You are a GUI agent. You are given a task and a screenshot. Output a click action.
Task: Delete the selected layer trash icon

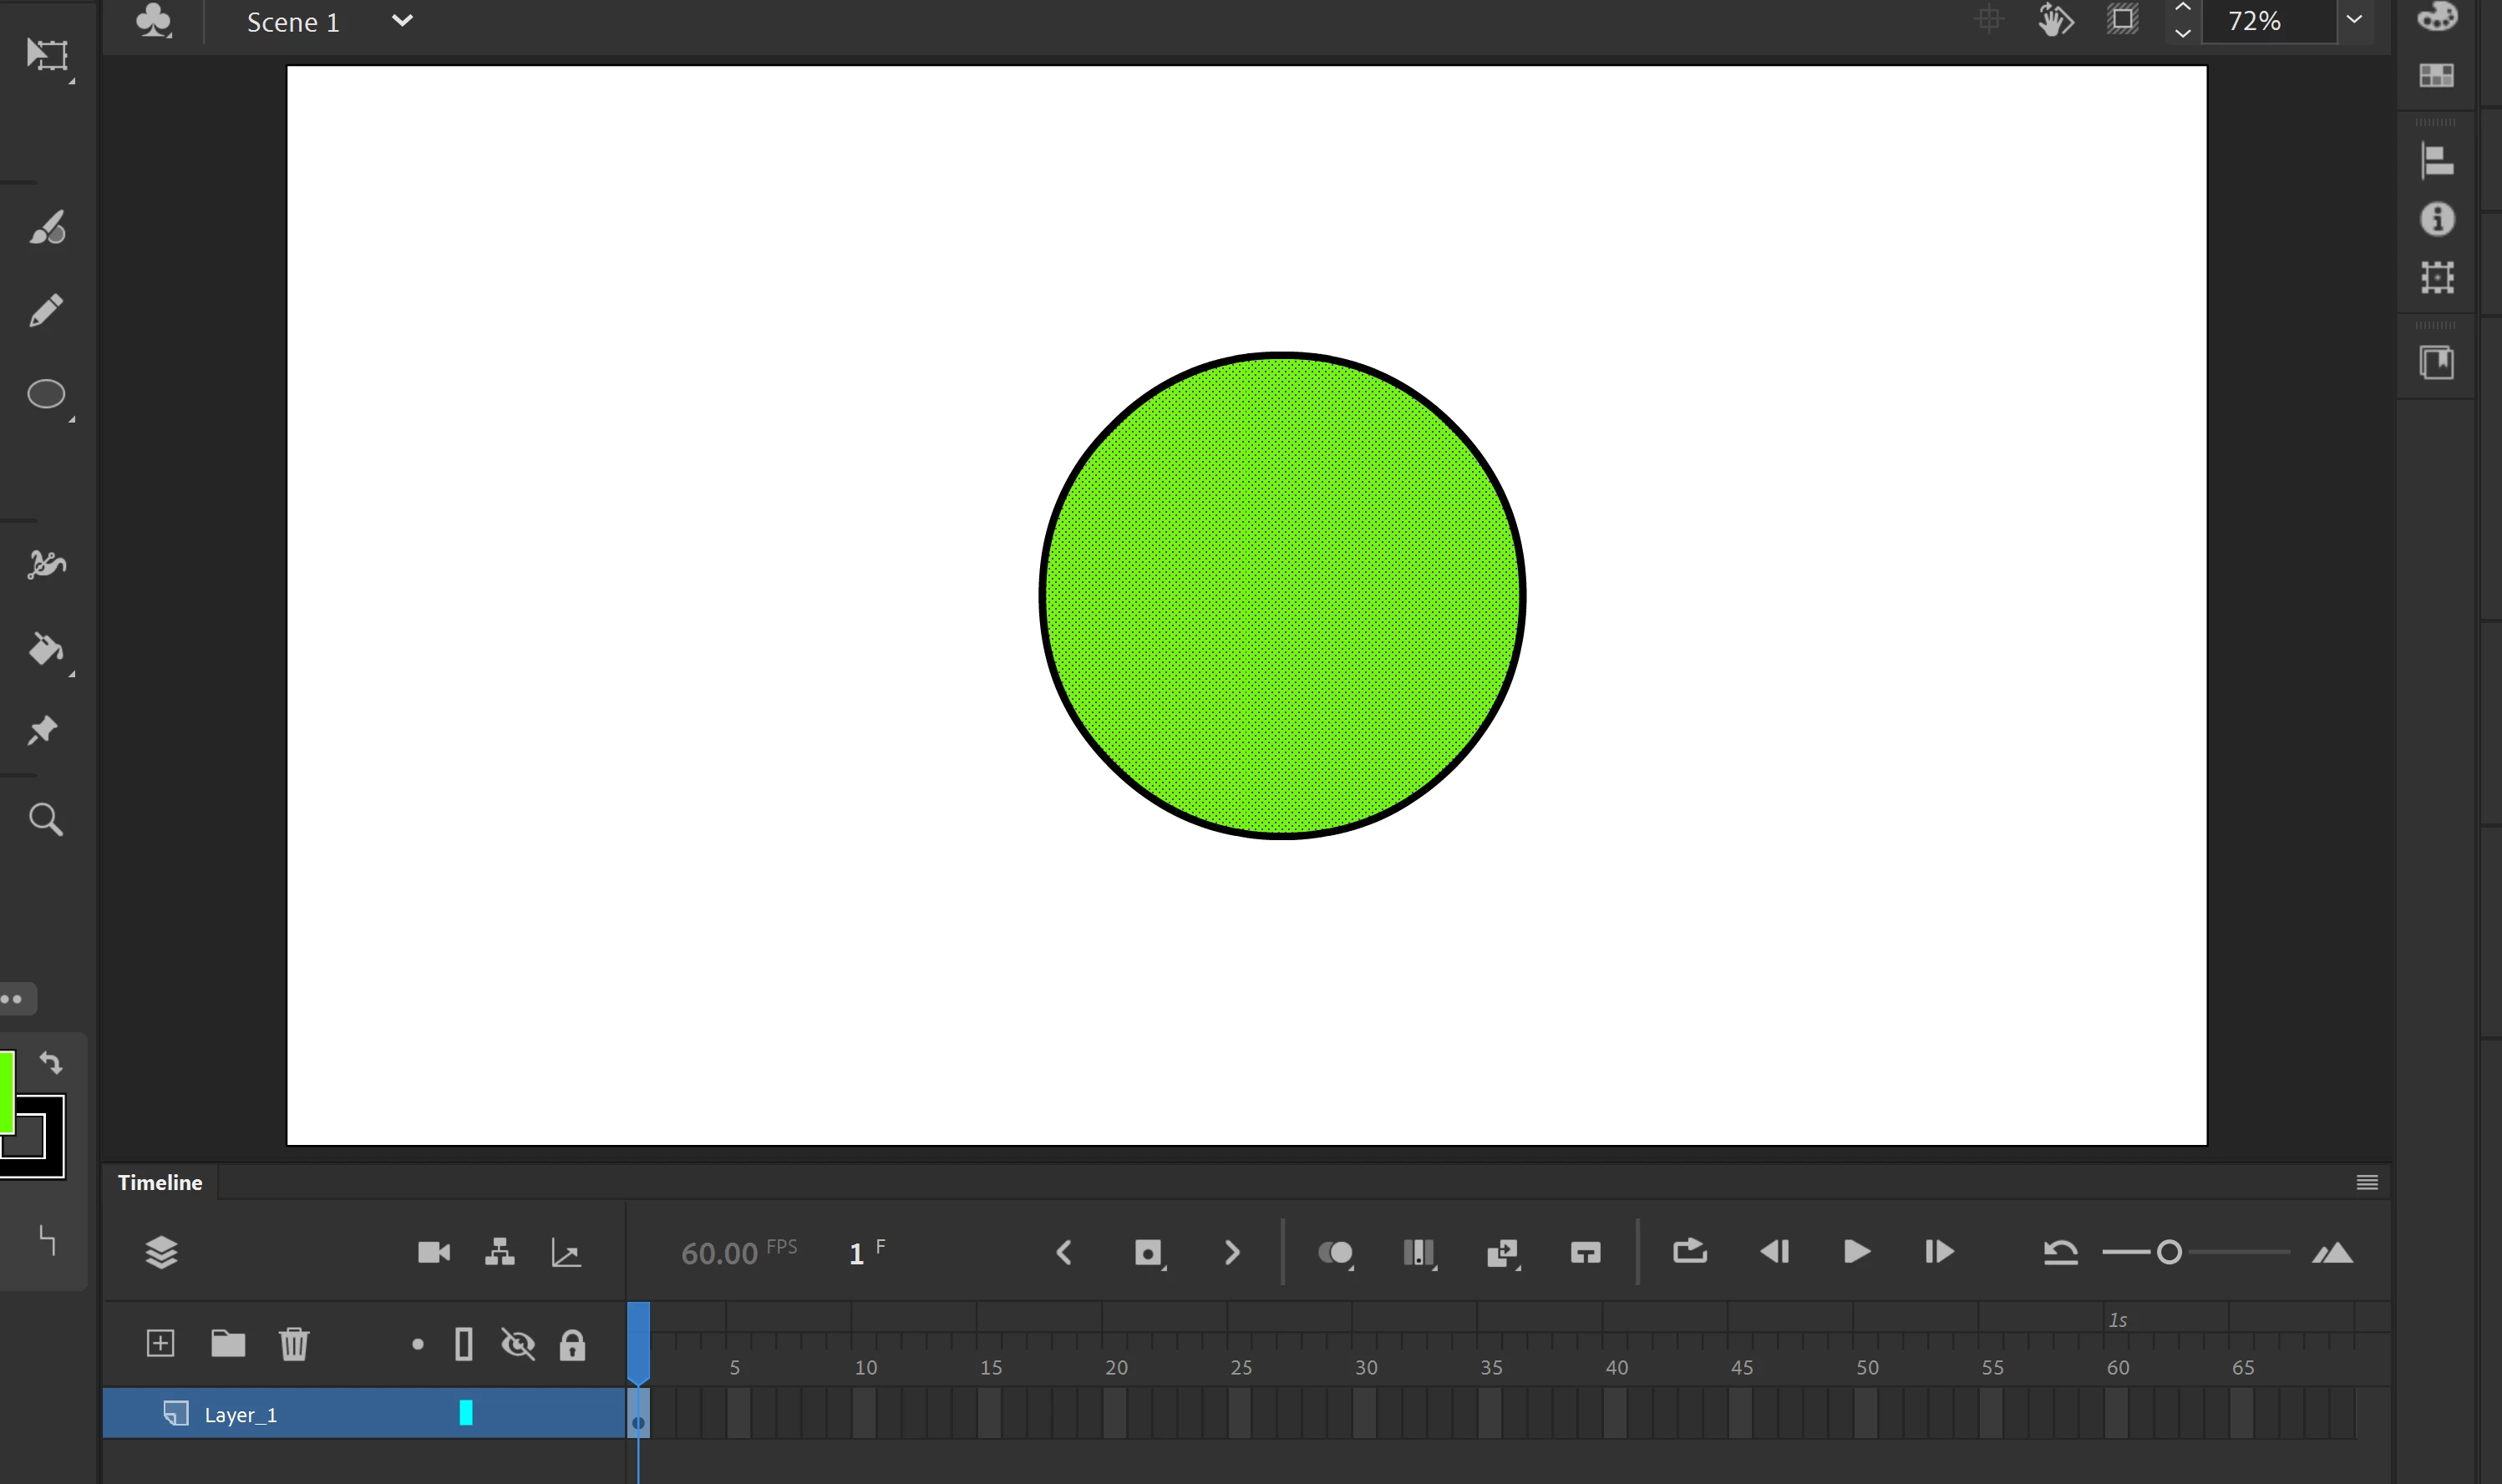click(x=294, y=1343)
